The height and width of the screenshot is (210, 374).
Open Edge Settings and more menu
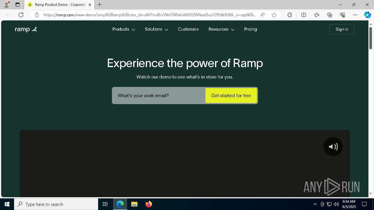click(x=355, y=15)
